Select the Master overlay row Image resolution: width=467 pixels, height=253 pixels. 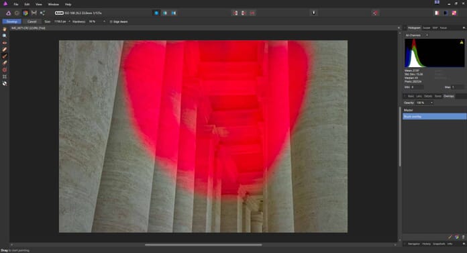[x=434, y=110]
